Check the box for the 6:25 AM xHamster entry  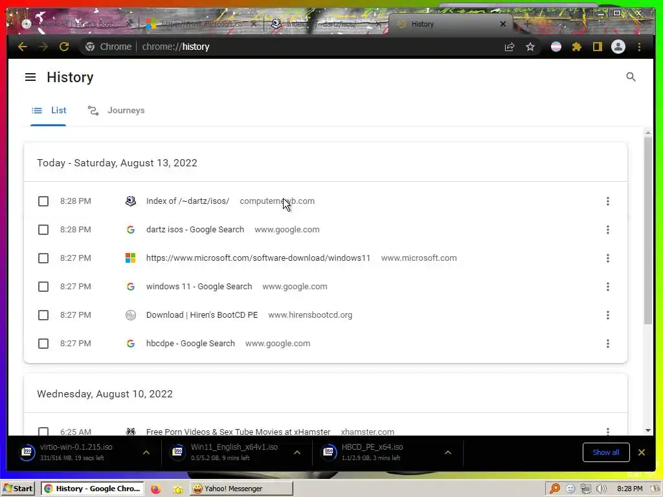(43, 432)
